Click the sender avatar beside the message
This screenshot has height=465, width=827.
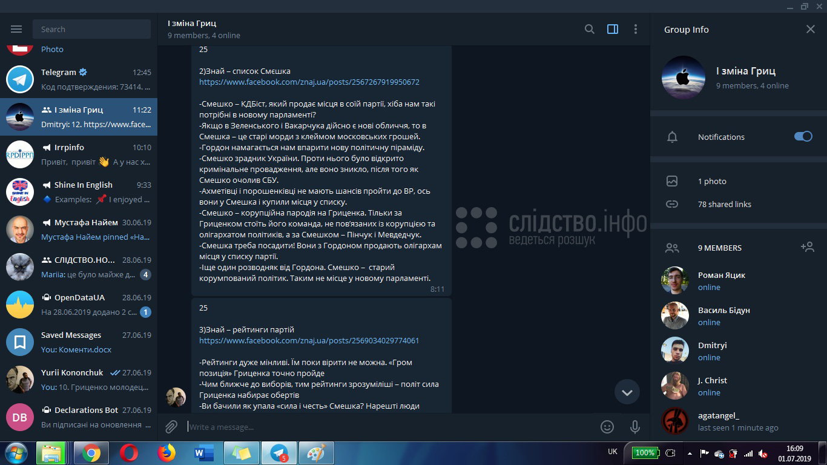[x=176, y=397]
